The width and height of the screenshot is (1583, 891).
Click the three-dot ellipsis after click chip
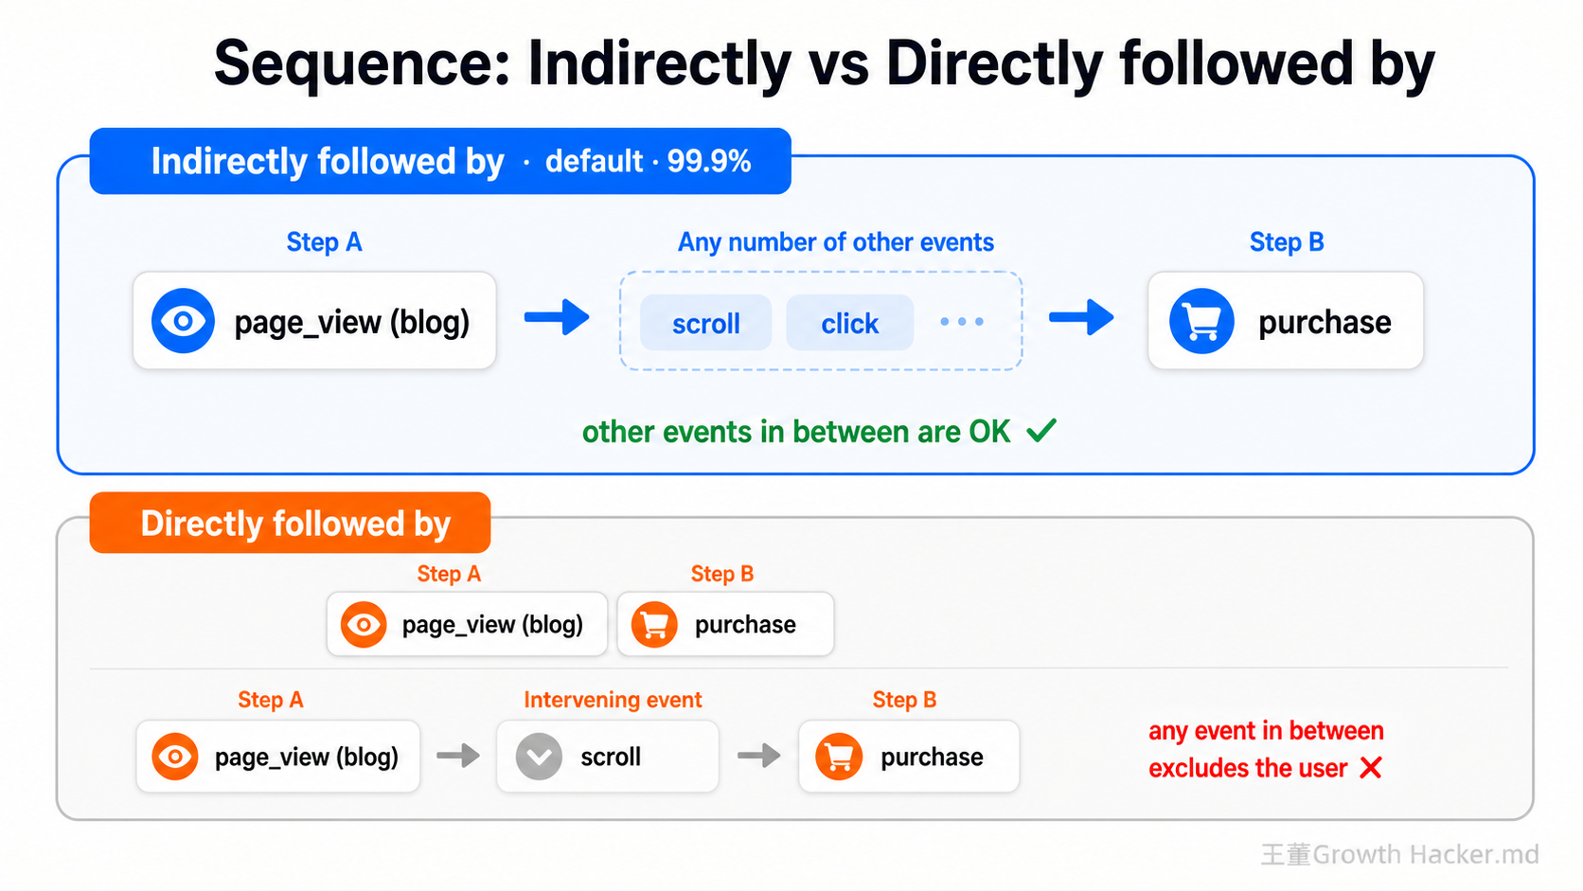tap(962, 322)
